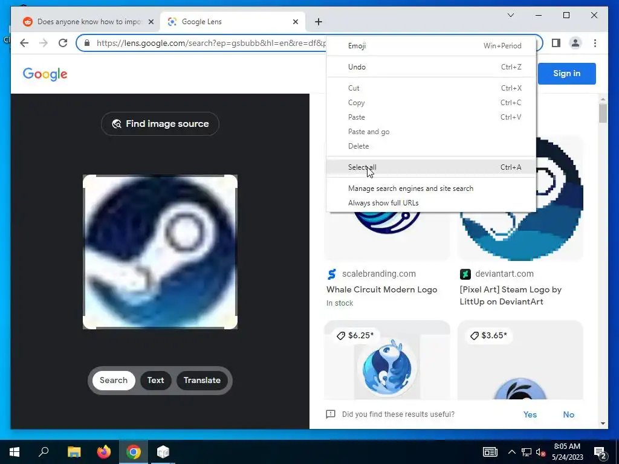Switch to Text mode
This screenshot has height=464, width=619.
pyautogui.click(x=155, y=381)
